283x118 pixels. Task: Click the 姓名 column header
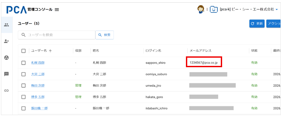point(96,51)
